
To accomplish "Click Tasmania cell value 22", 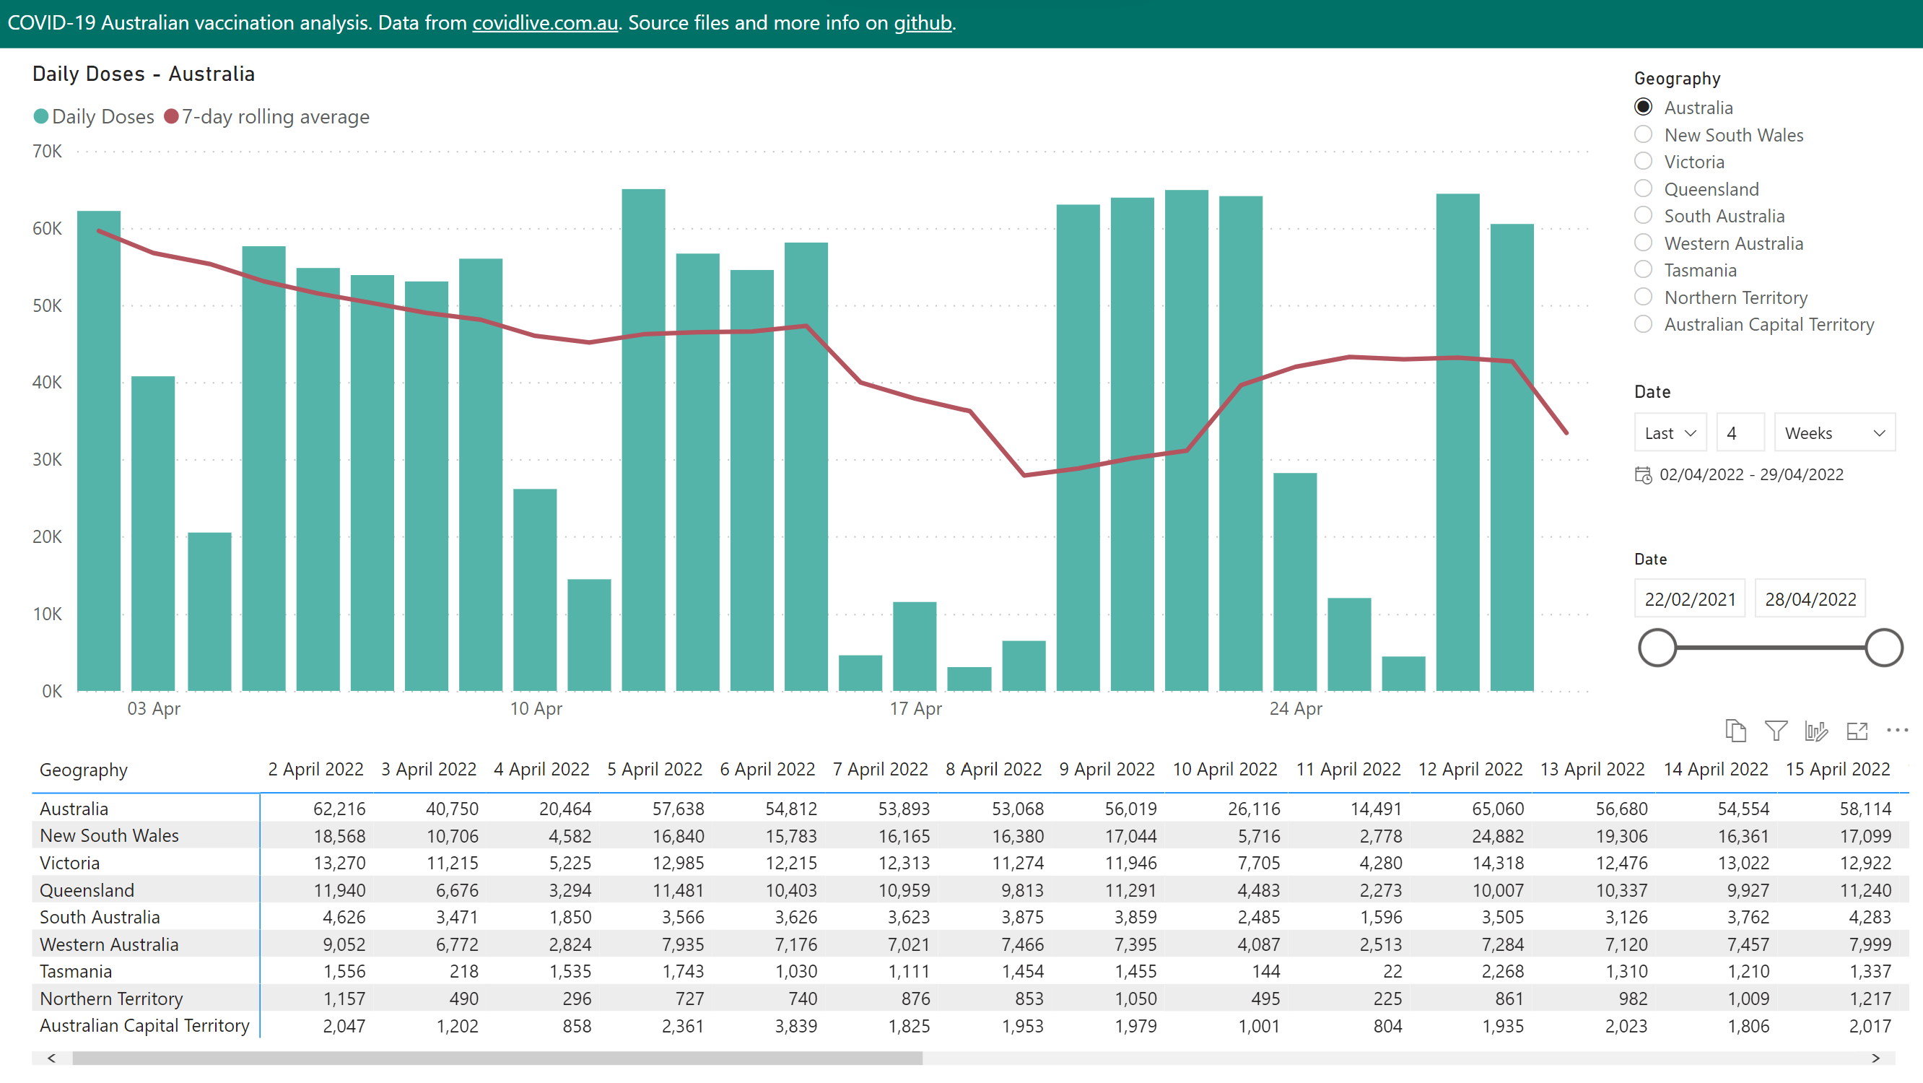I will [1392, 971].
